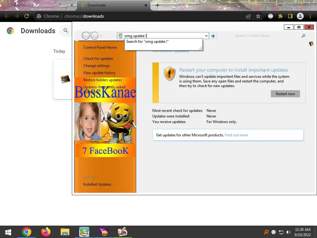Viewport: 317px width, 238px height.
Task: Close the Downloads tab
Action: point(146,5)
